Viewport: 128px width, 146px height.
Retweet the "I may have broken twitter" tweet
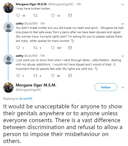click(x=35, y=15)
